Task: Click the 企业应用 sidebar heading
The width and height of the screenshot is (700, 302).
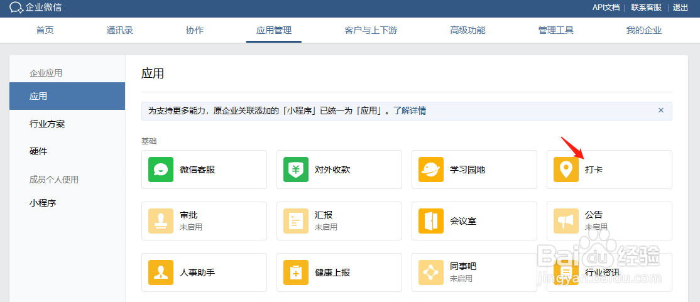Action: click(x=45, y=73)
